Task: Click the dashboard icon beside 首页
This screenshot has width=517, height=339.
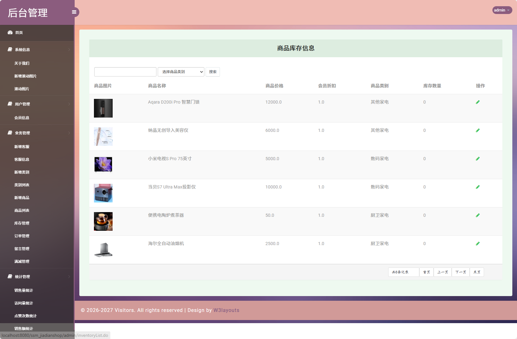Action: (10, 32)
